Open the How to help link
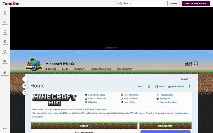The height and width of the screenshot is (133, 213). (x=130, y=102)
